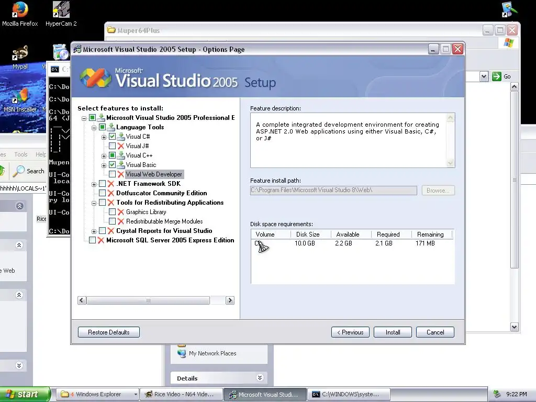The width and height of the screenshot is (536, 402).
Task: Expand the Details panel chevron
Action: pyautogui.click(x=260, y=378)
